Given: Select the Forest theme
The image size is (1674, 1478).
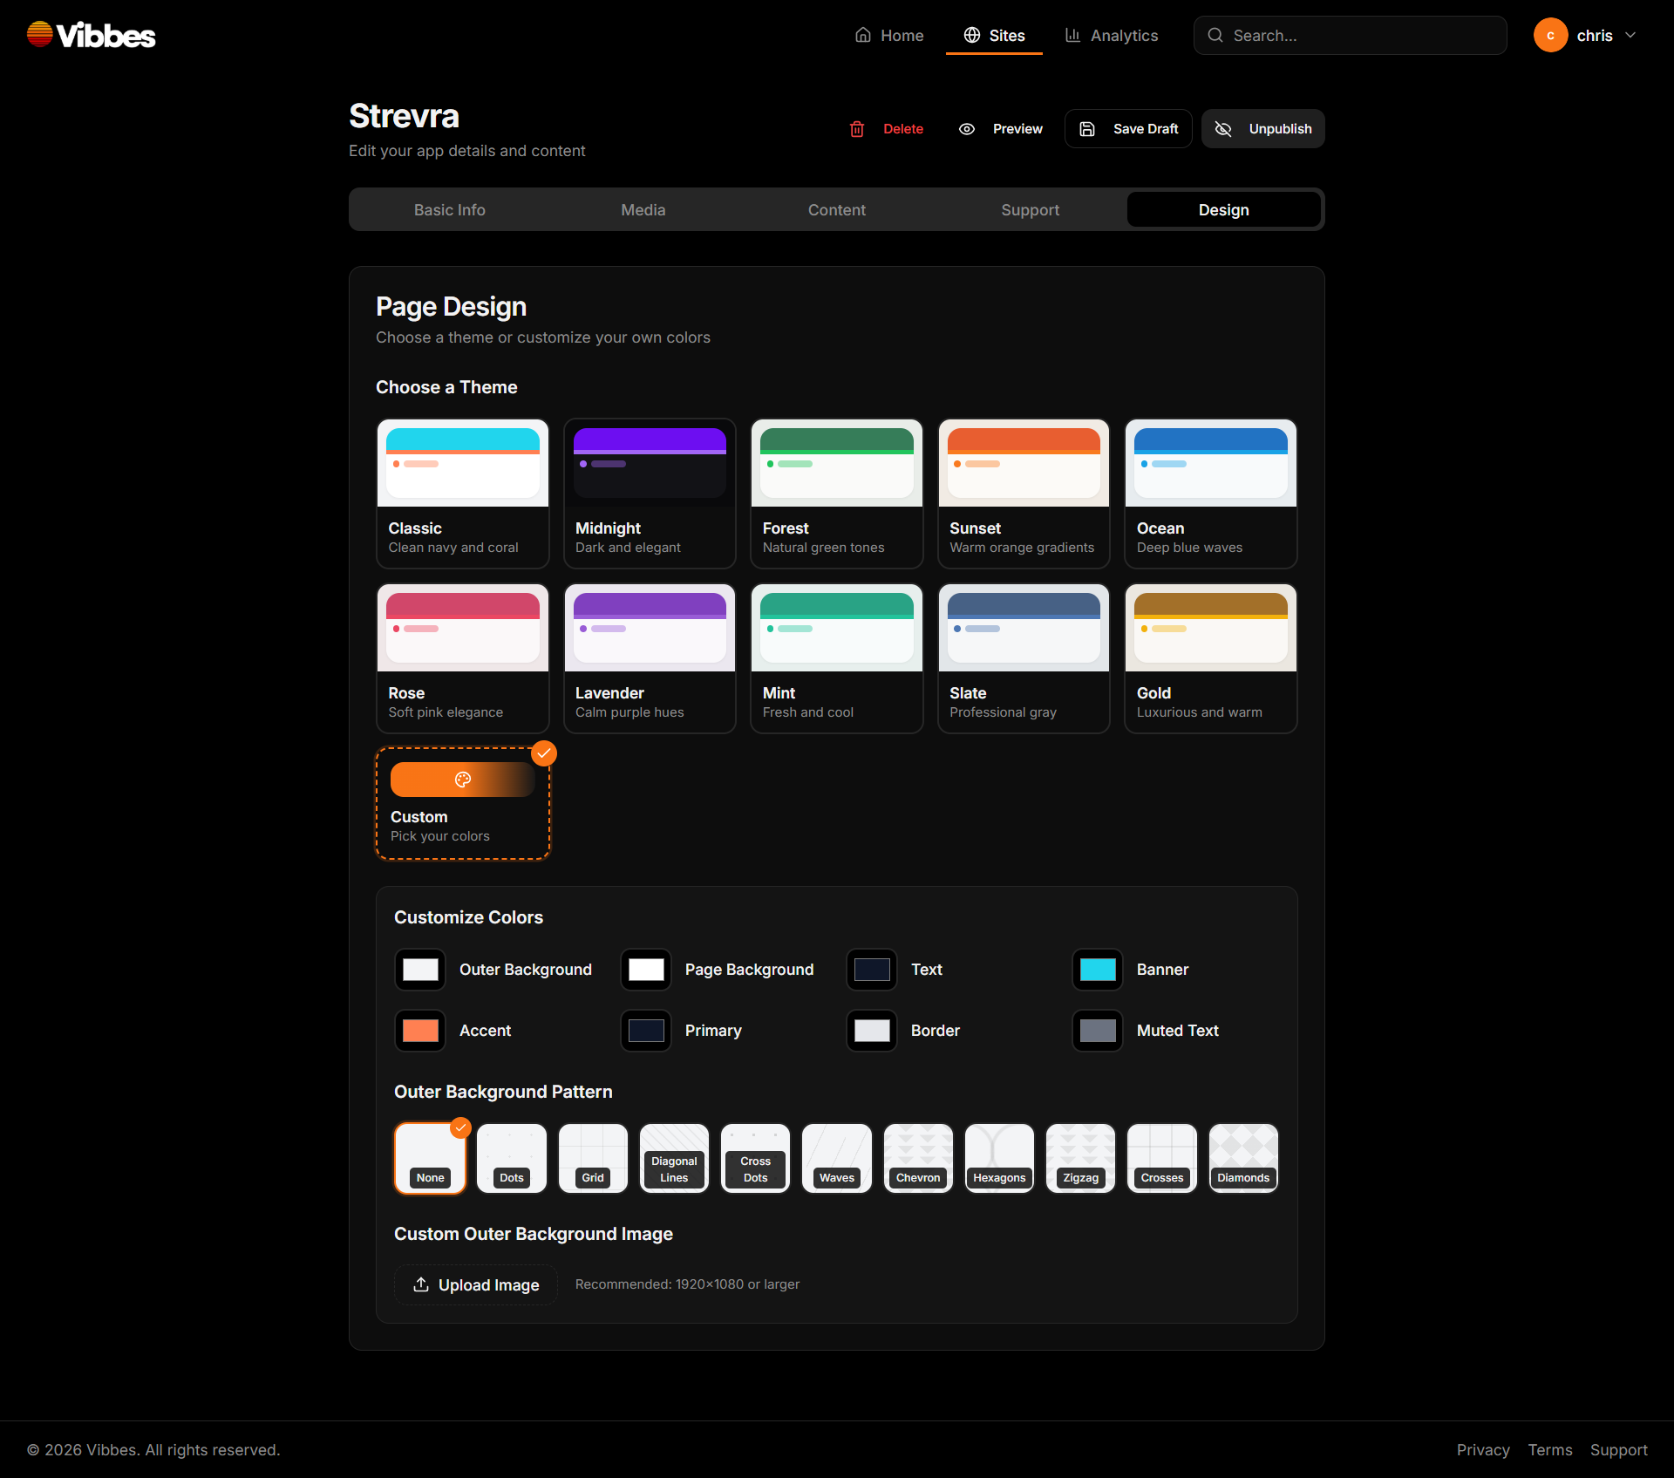Looking at the screenshot, I should coord(836,493).
